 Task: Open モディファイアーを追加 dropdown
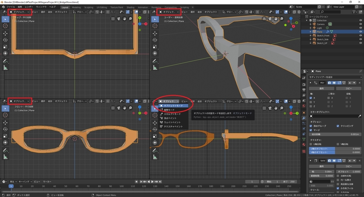pyautogui.click(x=335, y=77)
